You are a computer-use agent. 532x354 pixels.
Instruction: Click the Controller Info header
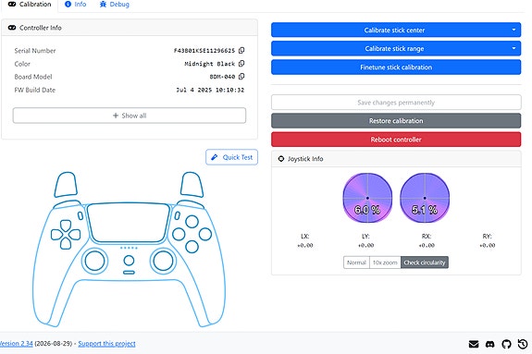pos(130,28)
